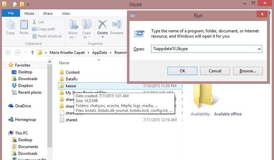
Task: Click New folder icon in quick access toolbar
Action: click(x=22, y=4)
